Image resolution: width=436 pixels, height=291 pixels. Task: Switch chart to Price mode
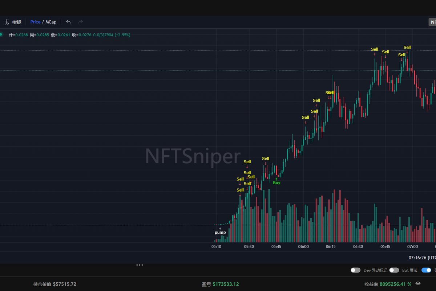[35, 22]
